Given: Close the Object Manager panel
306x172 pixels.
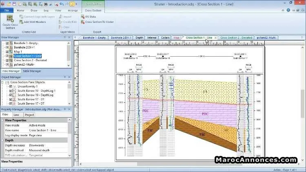Looking at the screenshot, I should click(69, 77).
